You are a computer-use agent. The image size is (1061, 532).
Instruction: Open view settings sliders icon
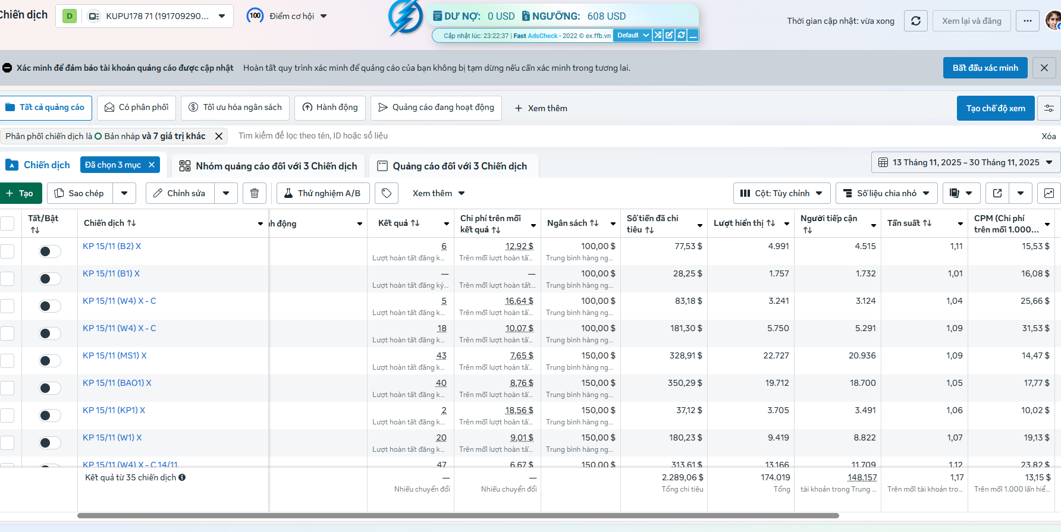coord(1049,108)
